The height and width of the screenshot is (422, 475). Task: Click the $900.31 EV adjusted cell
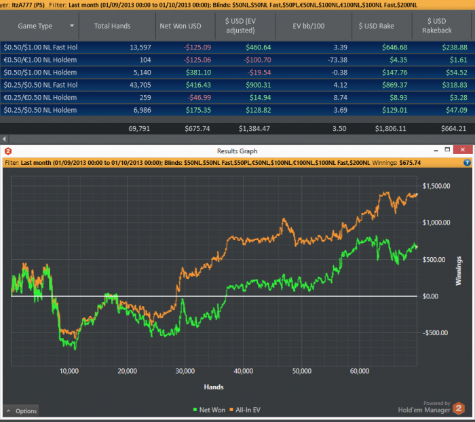click(259, 85)
